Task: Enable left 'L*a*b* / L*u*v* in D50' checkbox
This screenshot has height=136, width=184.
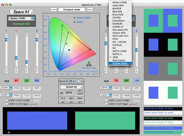Action: [7, 101]
